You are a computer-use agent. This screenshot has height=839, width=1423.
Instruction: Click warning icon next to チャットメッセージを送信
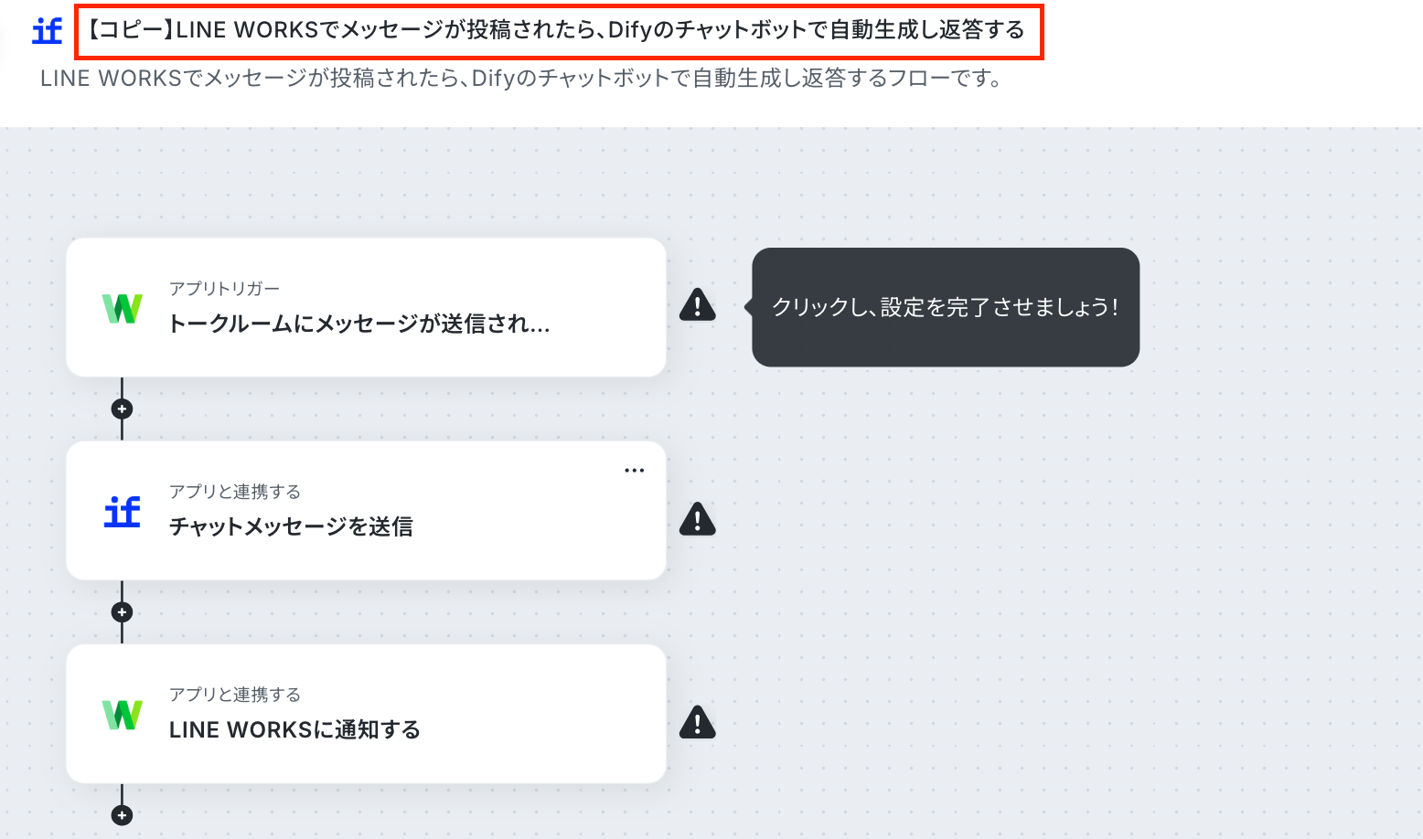tap(698, 519)
